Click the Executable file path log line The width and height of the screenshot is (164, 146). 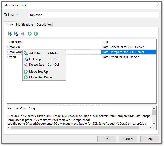(x=79, y=116)
